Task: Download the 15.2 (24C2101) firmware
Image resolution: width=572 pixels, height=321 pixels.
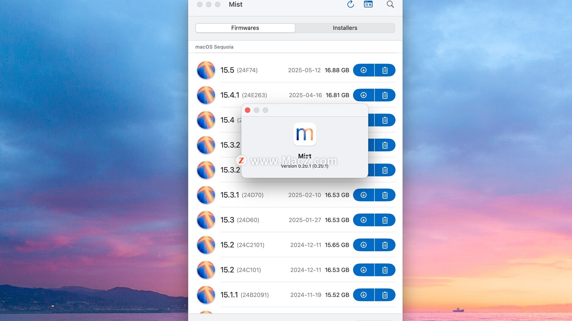Action: point(363,245)
